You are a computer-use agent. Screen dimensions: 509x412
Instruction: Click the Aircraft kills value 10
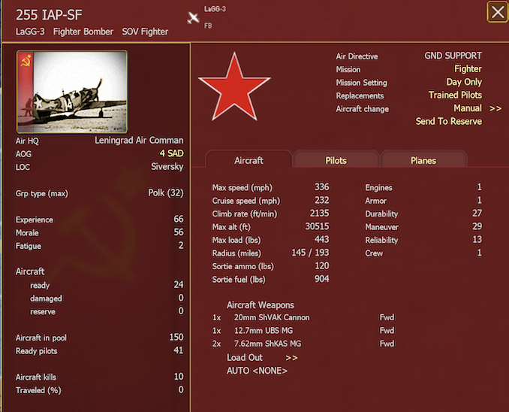click(179, 376)
